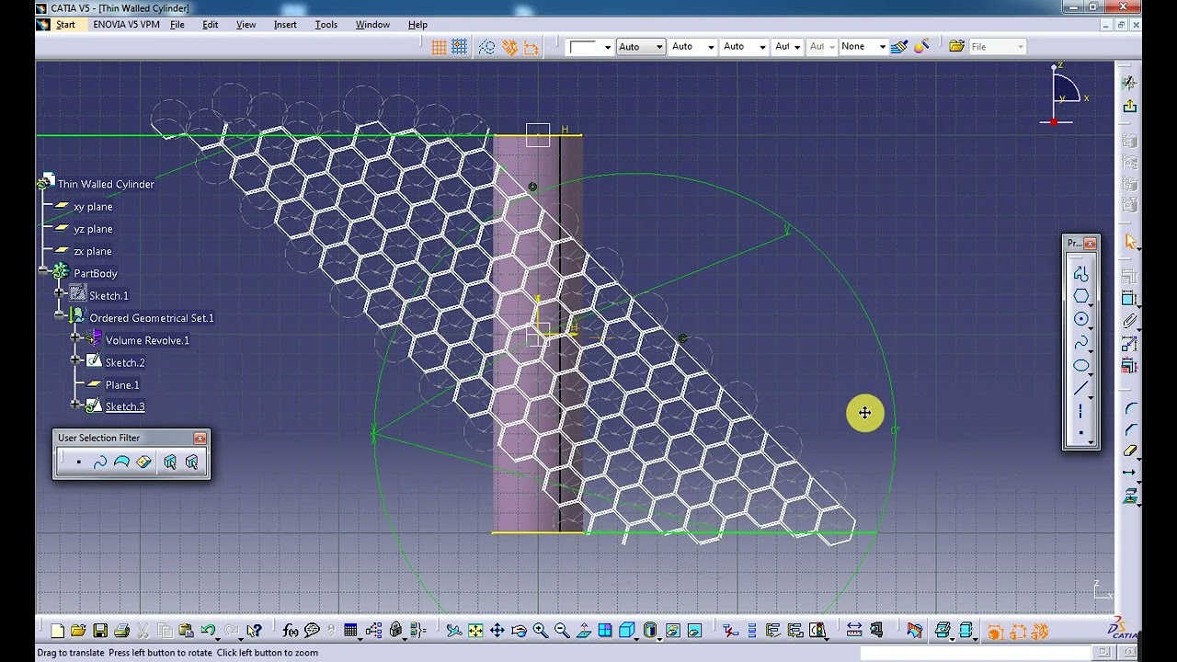Screen dimensions: 1177x662
Task: Click the New document icon
Action: (x=57, y=631)
